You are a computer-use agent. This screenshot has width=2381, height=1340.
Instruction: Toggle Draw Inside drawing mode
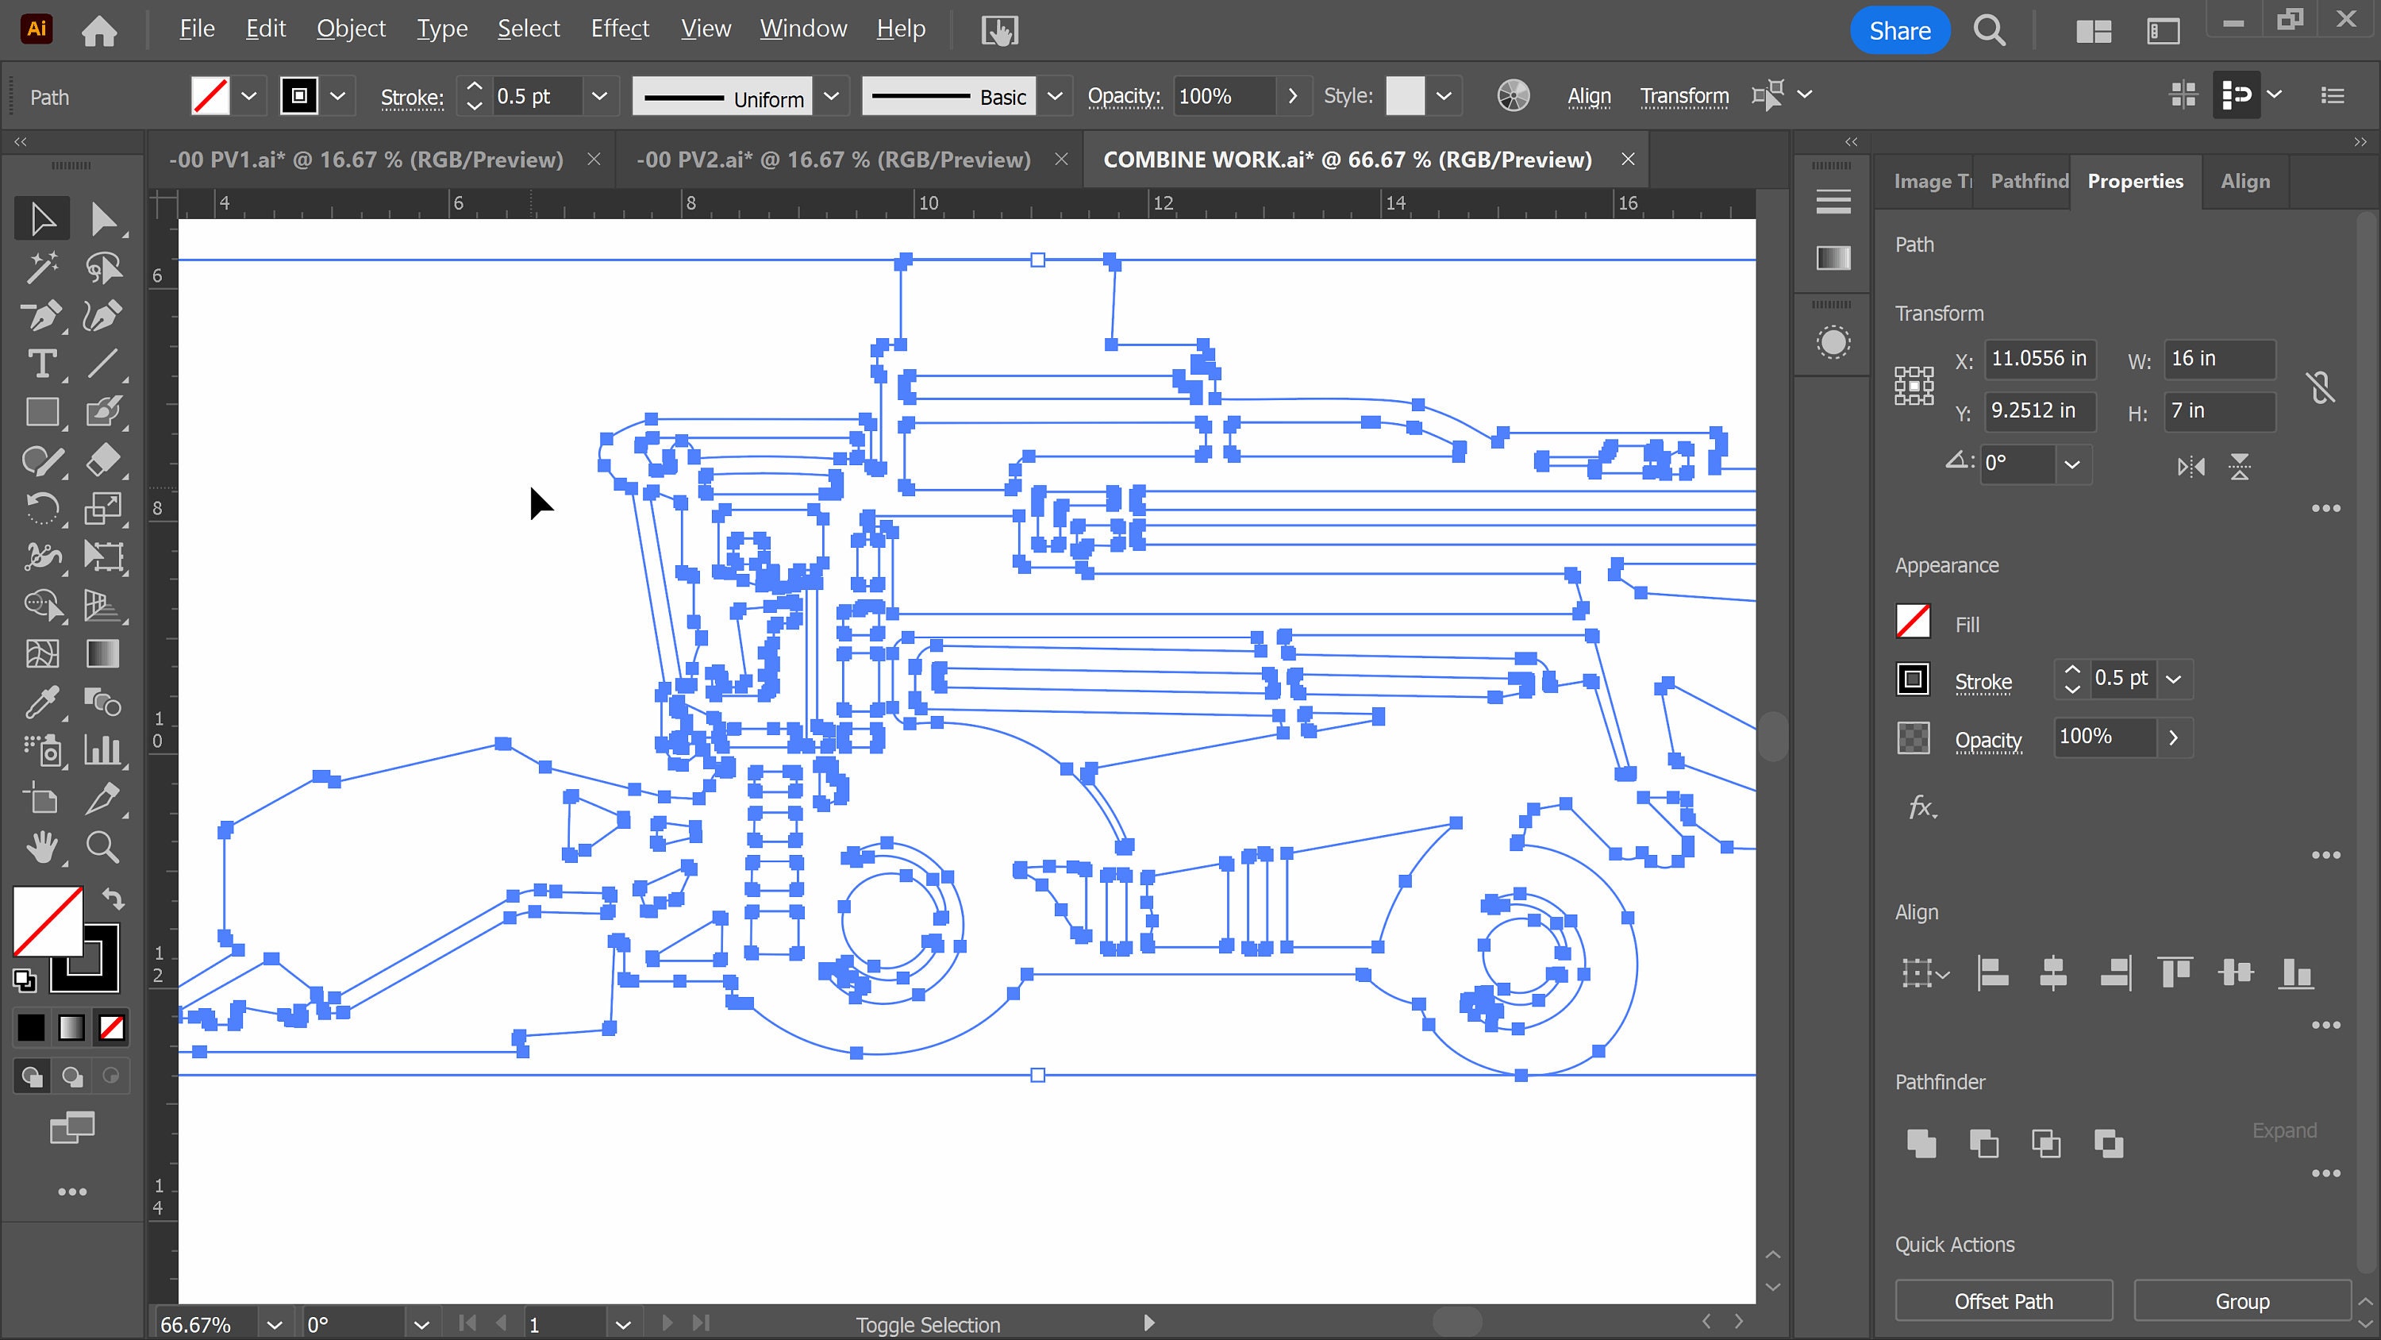[x=110, y=1076]
